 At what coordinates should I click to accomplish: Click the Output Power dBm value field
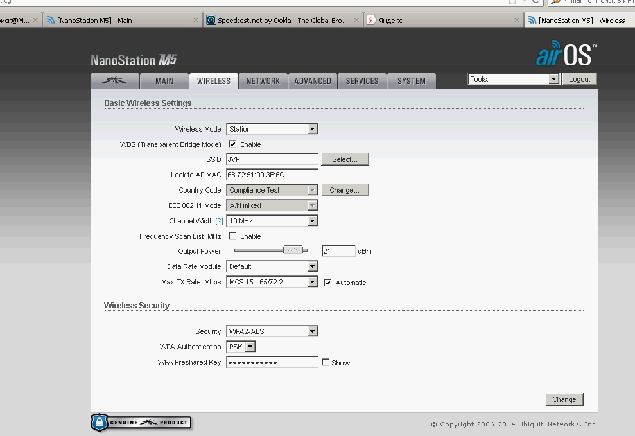(338, 251)
